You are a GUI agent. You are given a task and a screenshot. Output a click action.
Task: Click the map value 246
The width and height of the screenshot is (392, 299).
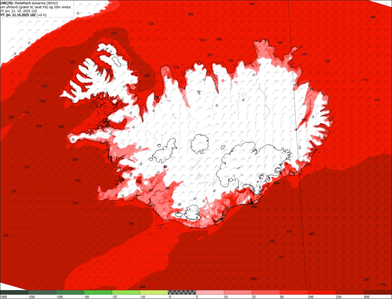(26, 112)
